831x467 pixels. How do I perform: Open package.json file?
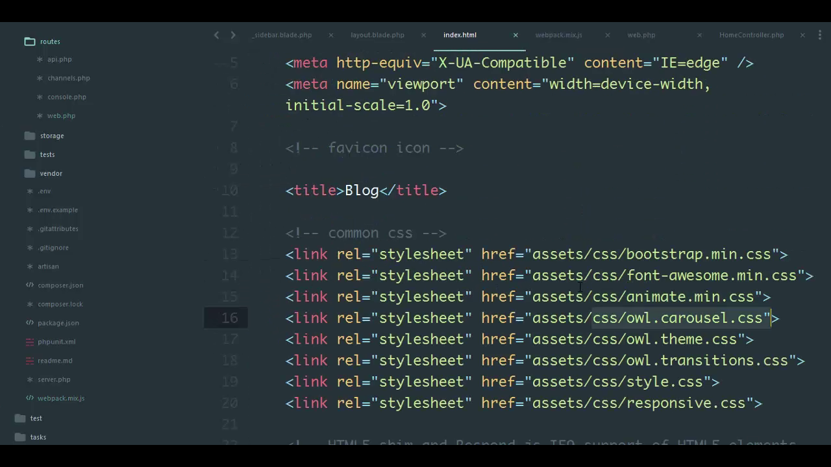pos(58,323)
